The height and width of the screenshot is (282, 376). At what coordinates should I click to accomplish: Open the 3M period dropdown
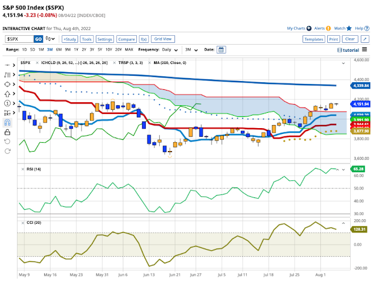192,50
